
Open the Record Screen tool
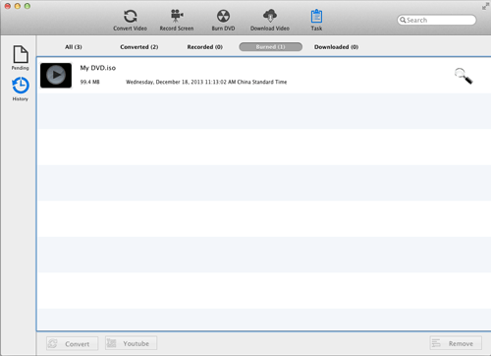177,21
